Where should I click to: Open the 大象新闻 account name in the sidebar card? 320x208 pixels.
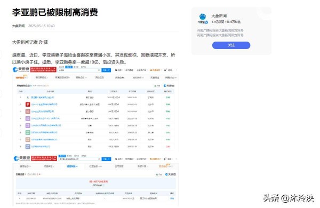click(x=219, y=16)
